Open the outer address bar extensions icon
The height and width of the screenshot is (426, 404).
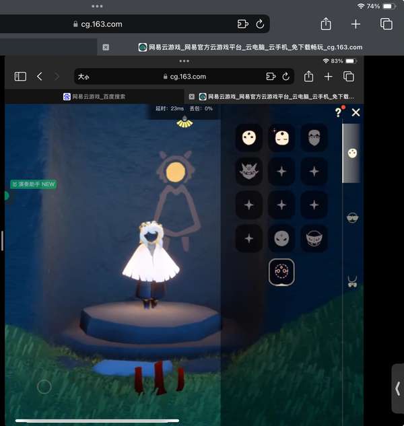[243, 24]
